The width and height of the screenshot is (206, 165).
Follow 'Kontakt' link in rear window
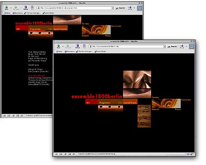85,35
